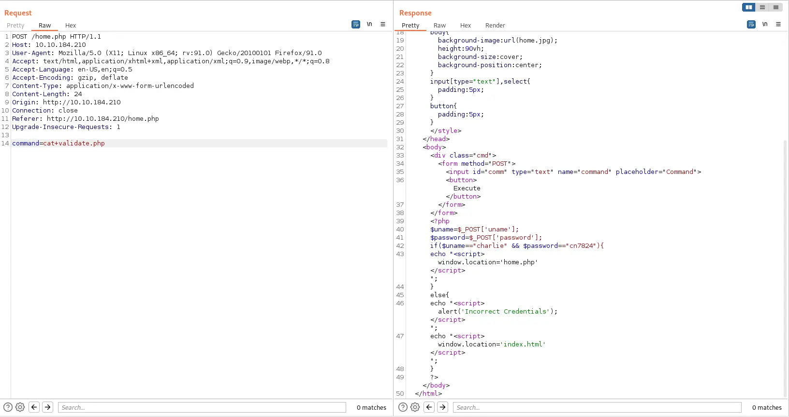
Task: Open help icon below Request panel
Action: click(x=8, y=407)
